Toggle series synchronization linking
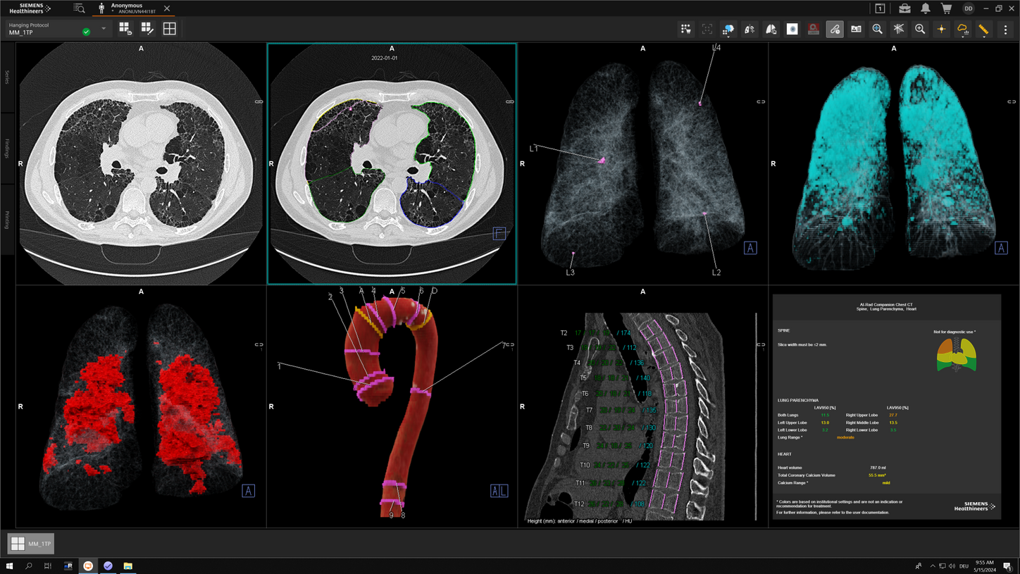This screenshot has width=1020, height=574. point(834,29)
